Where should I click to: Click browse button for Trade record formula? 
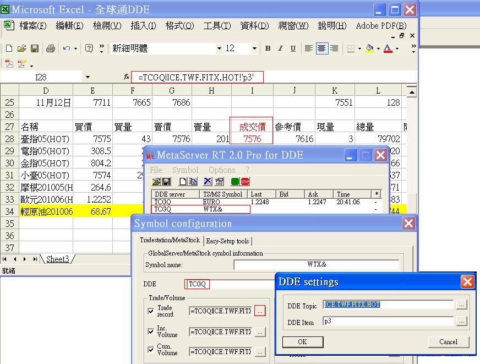[x=260, y=311]
